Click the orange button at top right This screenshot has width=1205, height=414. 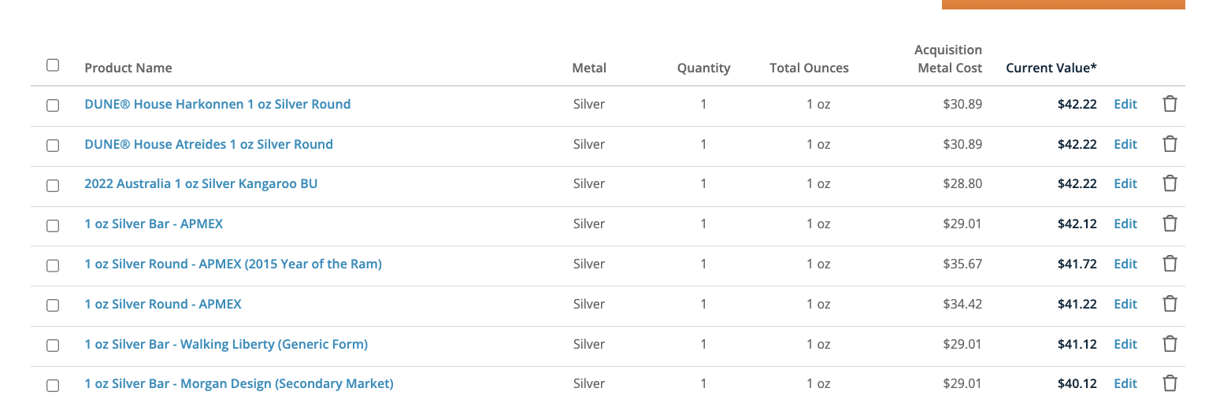[x=1063, y=4]
